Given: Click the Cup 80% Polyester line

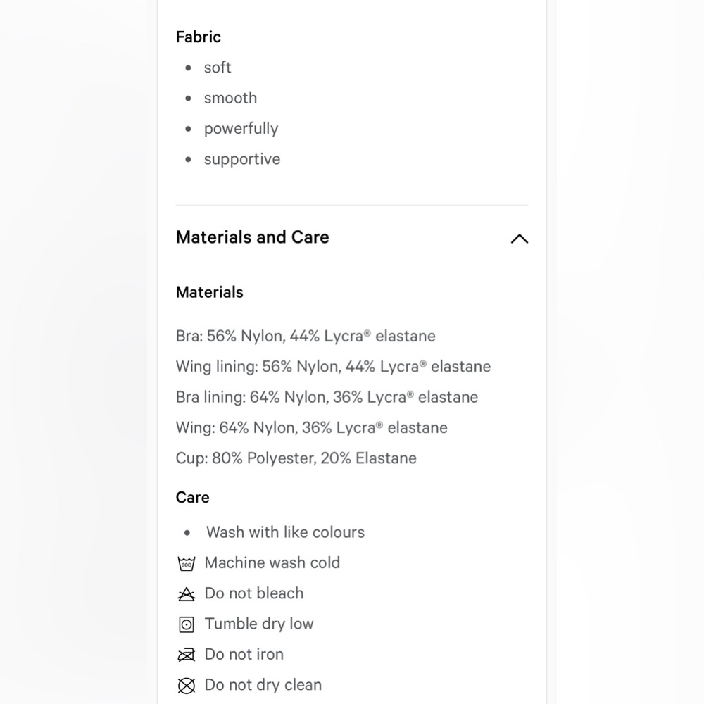Looking at the screenshot, I should (x=296, y=458).
